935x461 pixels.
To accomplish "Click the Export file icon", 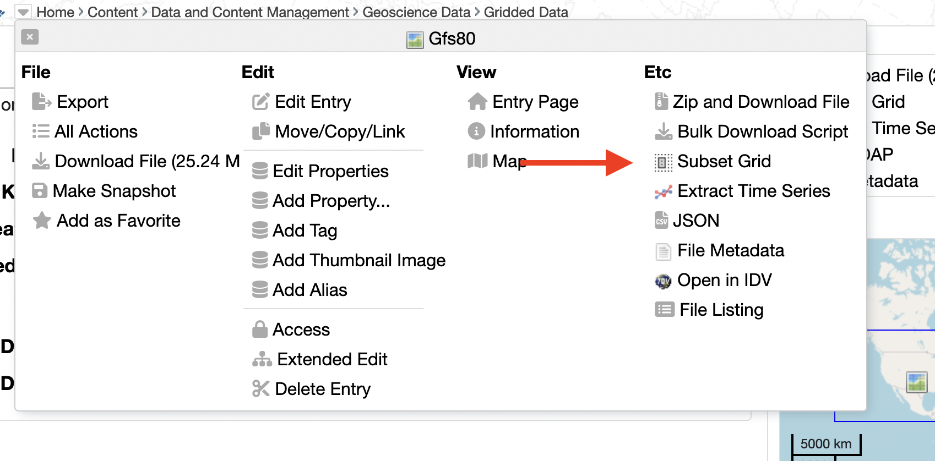I will 41,102.
